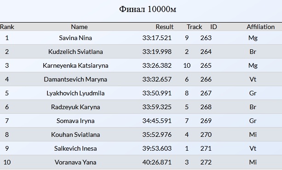Click Somava Iryna's result 34:45.591

point(157,121)
